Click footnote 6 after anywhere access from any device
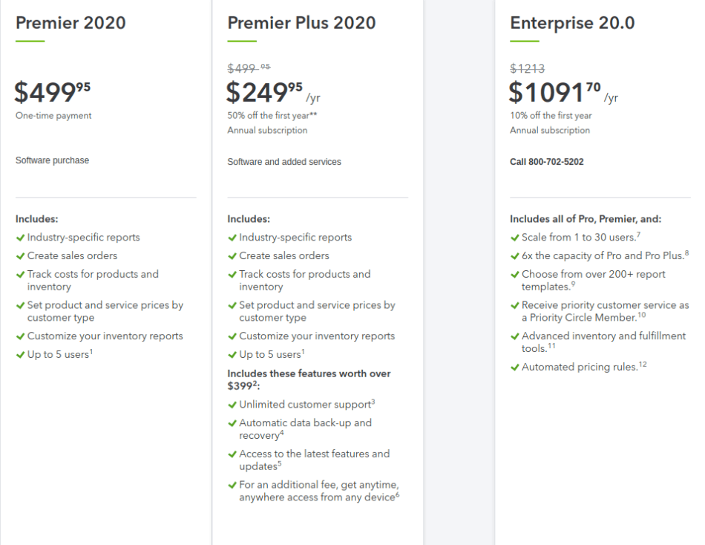Viewport: 705px width, 545px height. pos(397,495)
